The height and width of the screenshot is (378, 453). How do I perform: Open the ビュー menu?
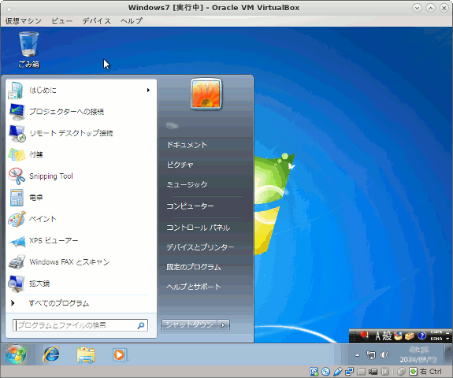pos(61,21)
